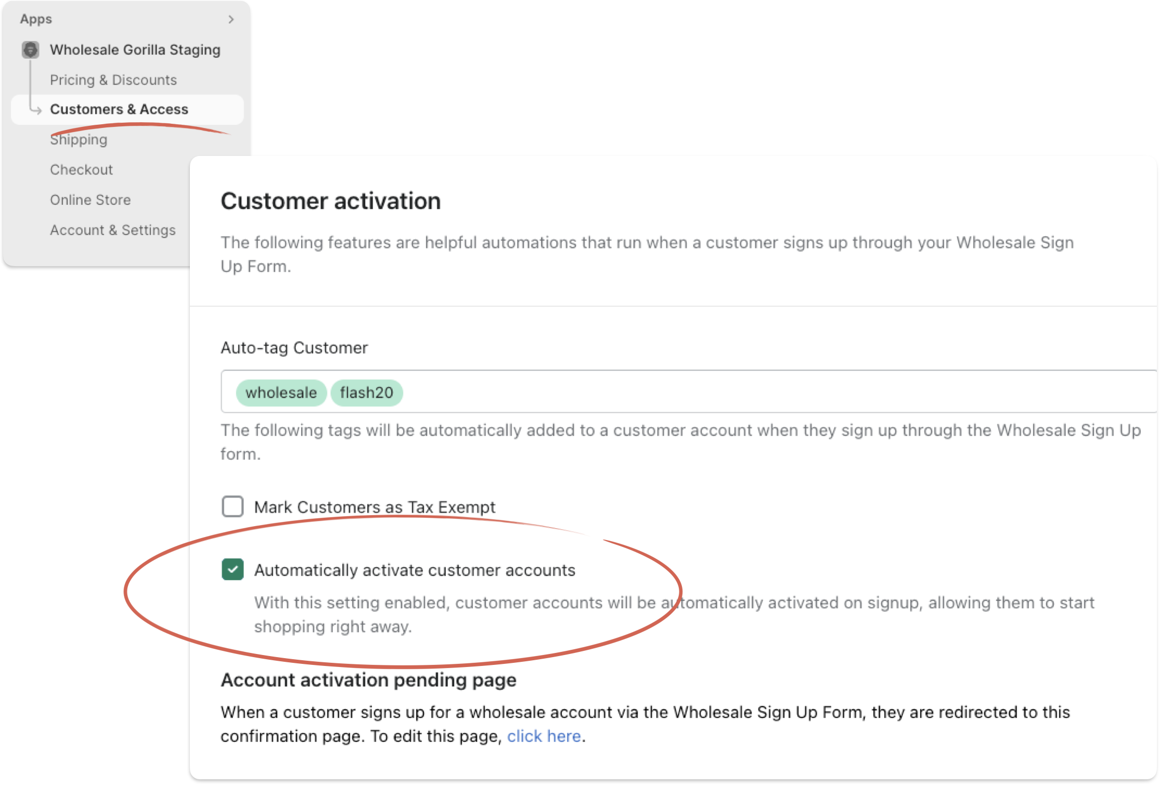Image resolution: width=1160 pixels, height=785 pixels.
Task: Select the flash20 tag
Action: (x=367, y=392)
